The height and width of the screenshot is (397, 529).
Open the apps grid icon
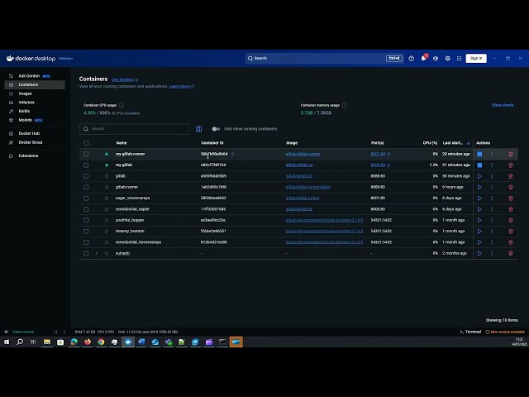click(x=460, y=59)
